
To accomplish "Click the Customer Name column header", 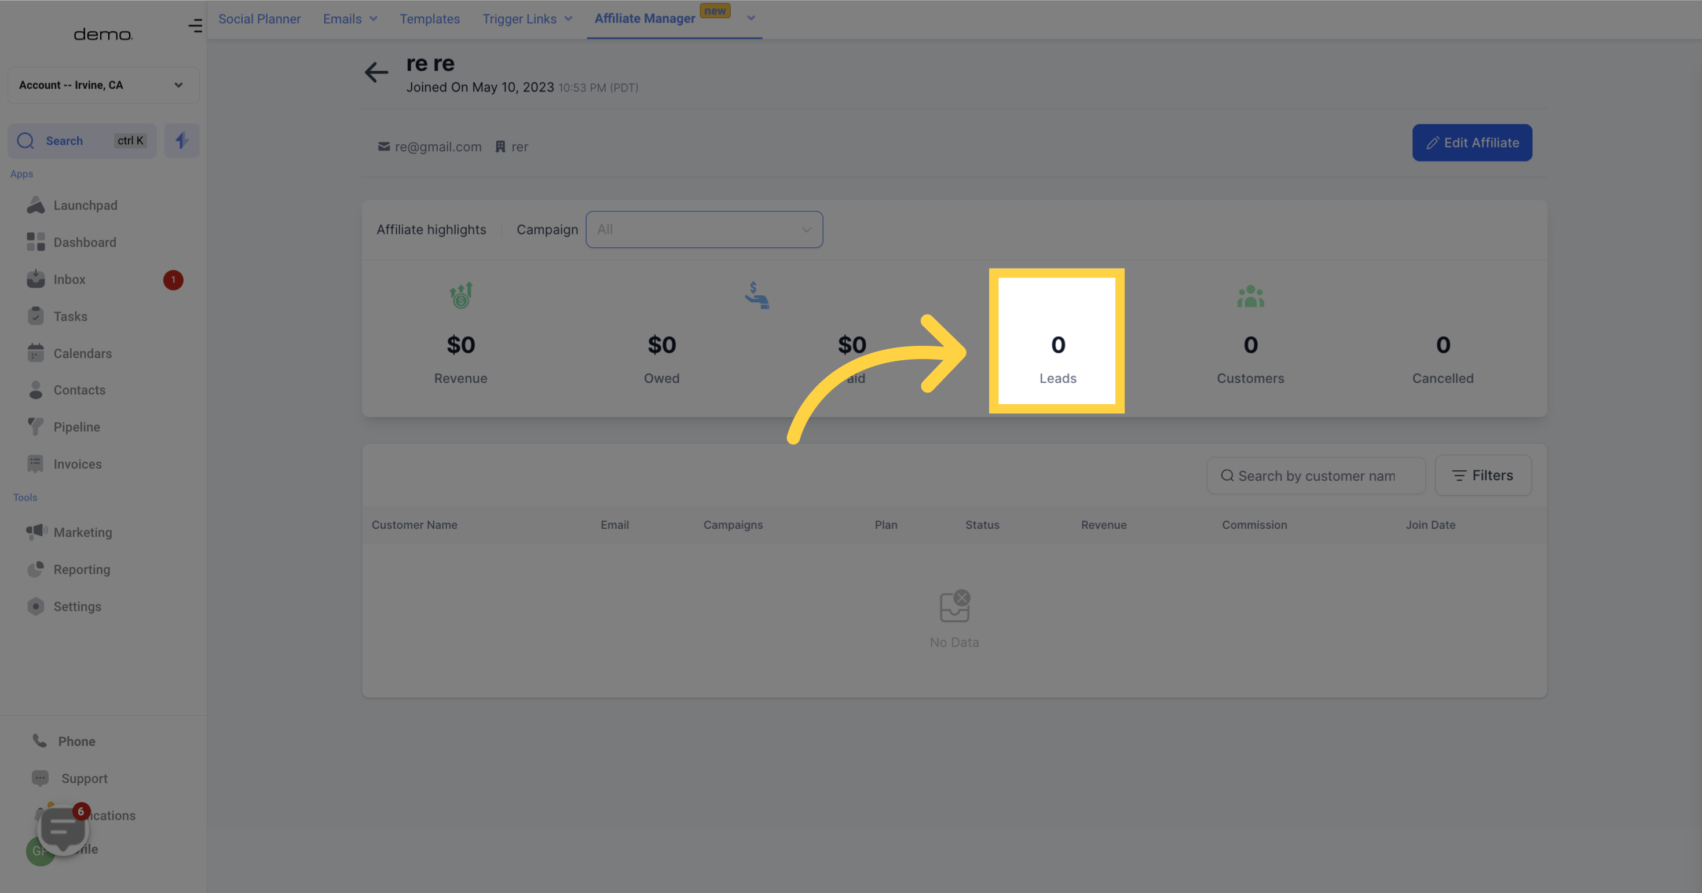I will tap(414, 525).
